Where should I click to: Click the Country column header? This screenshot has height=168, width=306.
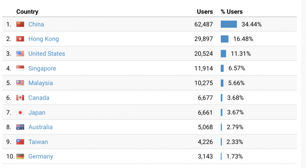pyautogui.click(x=27, y=12)
